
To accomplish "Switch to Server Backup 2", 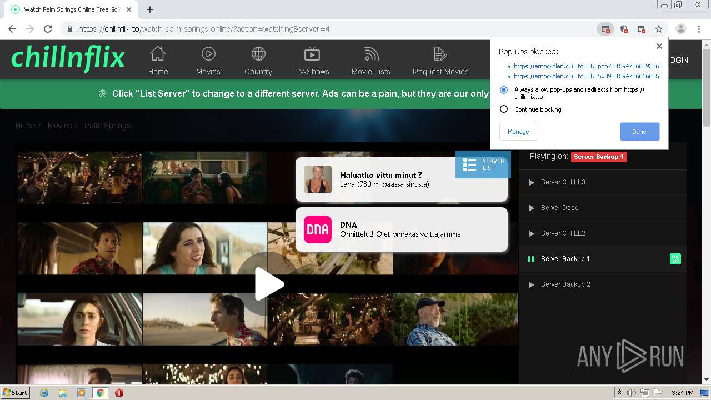I will [602, 284].
